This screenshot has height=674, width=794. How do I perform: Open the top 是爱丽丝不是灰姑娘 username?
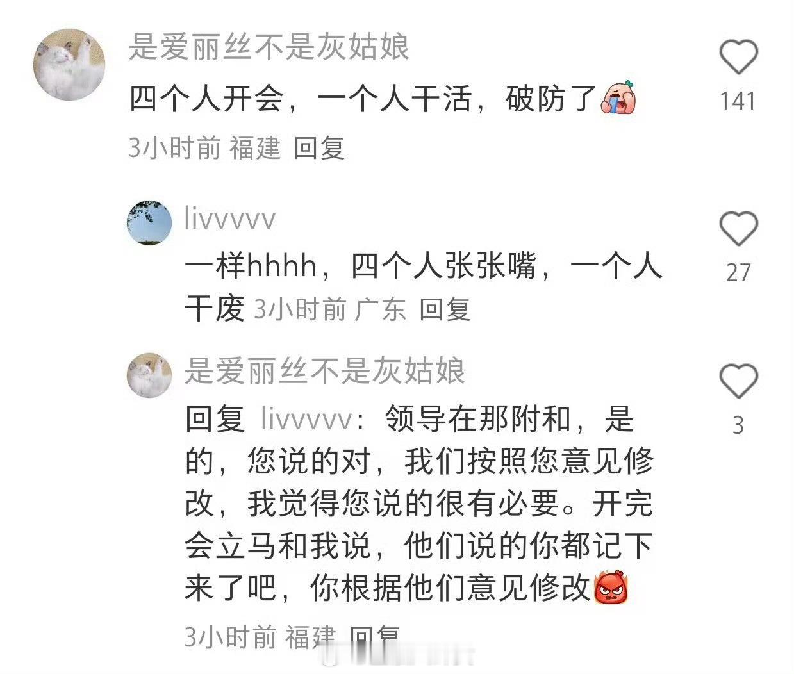pos(269,47)
